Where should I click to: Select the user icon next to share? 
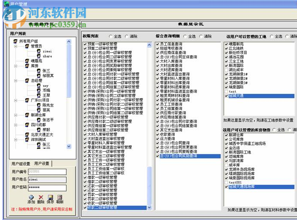[39, 56]
